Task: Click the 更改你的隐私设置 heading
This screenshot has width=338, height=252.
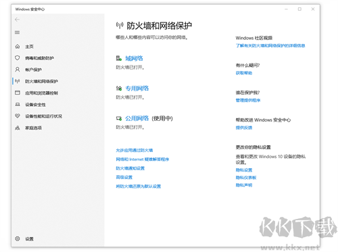Action: [253, 147]
